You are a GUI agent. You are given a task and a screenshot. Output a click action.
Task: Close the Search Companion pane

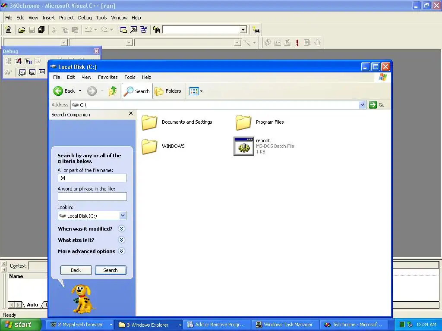(x=130, y=113)
